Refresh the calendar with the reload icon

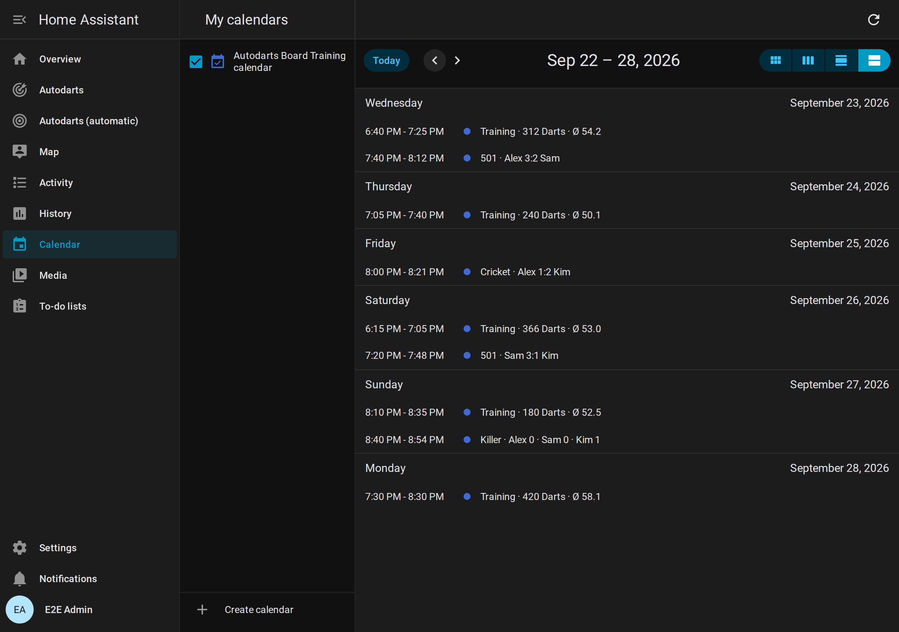(x=874, y=20)
